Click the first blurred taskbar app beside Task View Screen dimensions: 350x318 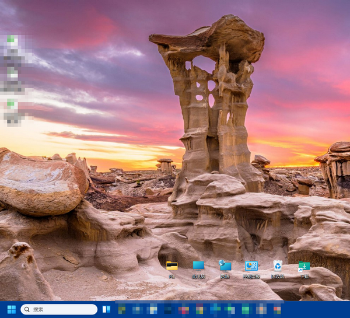click(123, 309)
